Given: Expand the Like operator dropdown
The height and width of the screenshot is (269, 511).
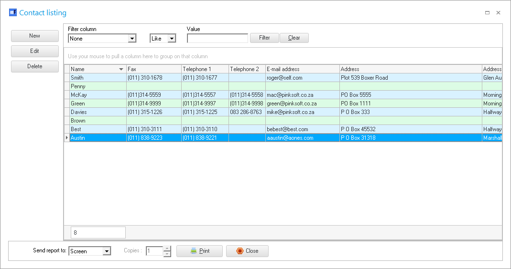Looking at the screenshot, I should pyautogui.click(x=172, y=39).
